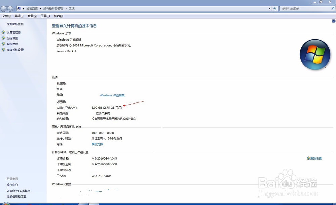Open 性能信息和工具 sidebar link
The image size is (336, 205).
16,196
